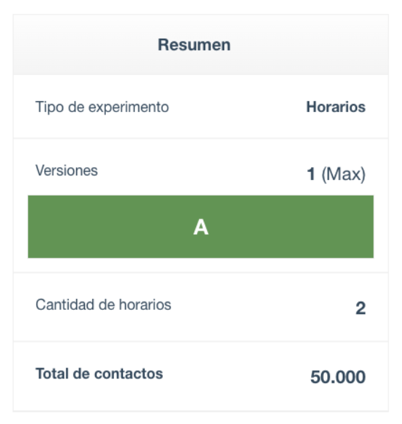Click the Versiones label

[67, 171]
